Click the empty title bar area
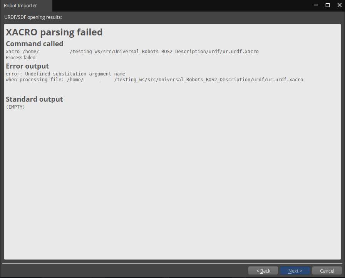345x278 pixels. pos(181,5)
